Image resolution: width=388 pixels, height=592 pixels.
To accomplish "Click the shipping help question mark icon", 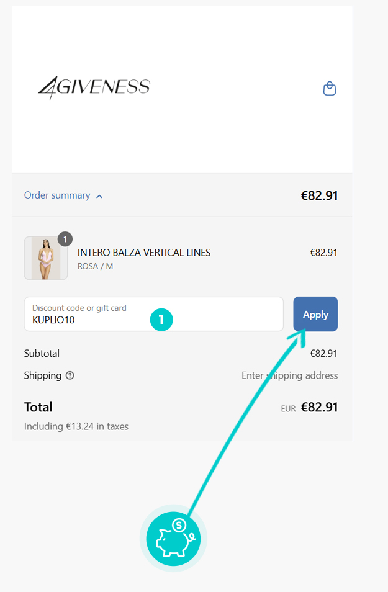I will coord(70,375).
